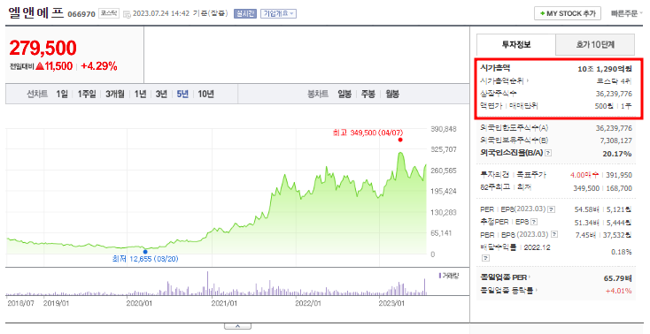Select the 1일 line chart period
This screenshot has height=334, width=650.
click(x=62, y=94)
